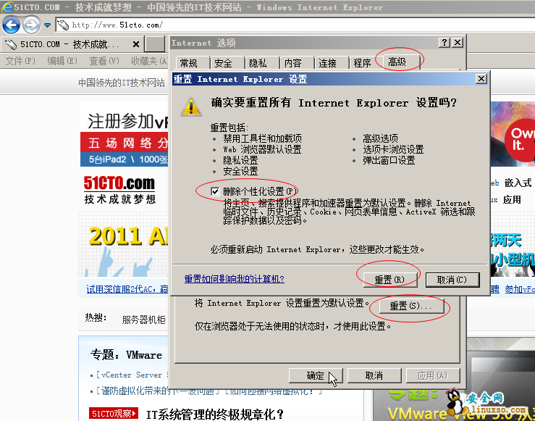Open the 谨防虚拟化带来的 article link
The image size is (535, 421).
point(158,391)
